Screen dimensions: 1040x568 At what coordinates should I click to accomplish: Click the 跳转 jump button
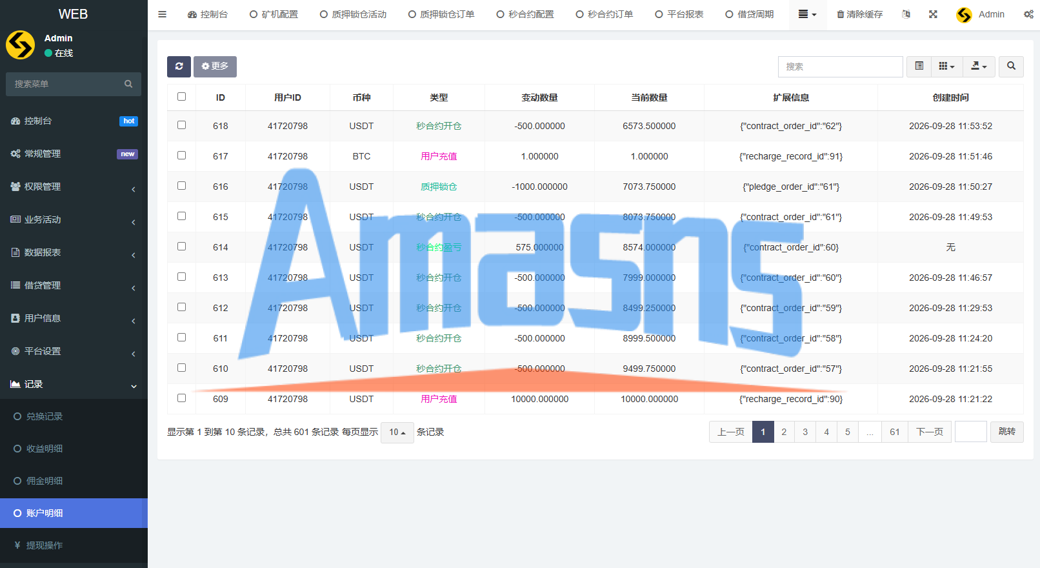click(1007, 432)
